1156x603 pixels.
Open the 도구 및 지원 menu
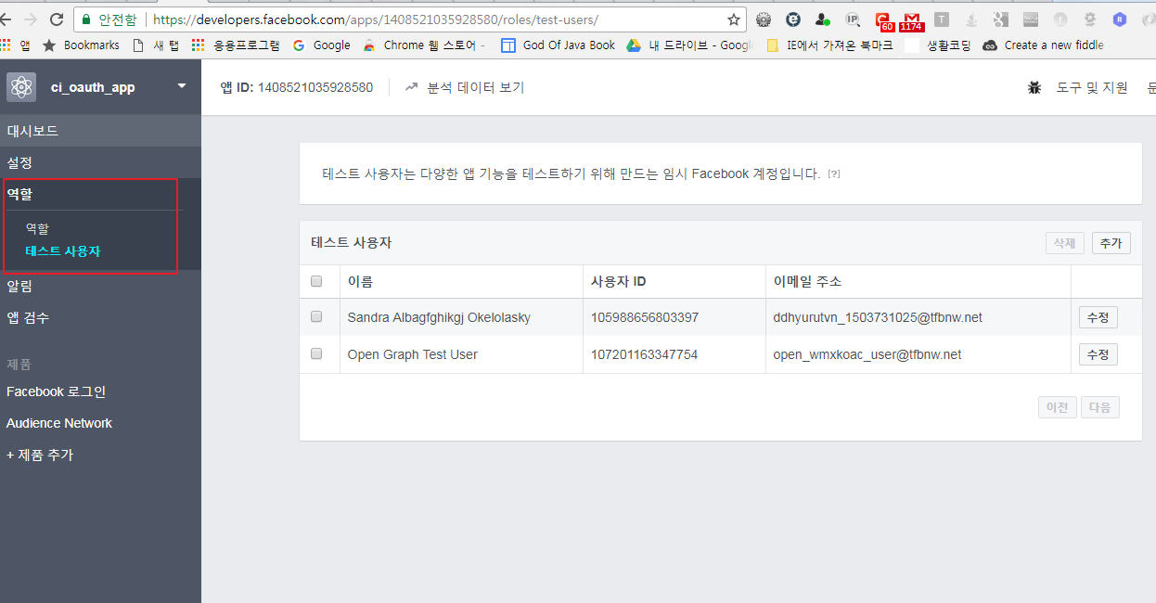click(1092, 87)
